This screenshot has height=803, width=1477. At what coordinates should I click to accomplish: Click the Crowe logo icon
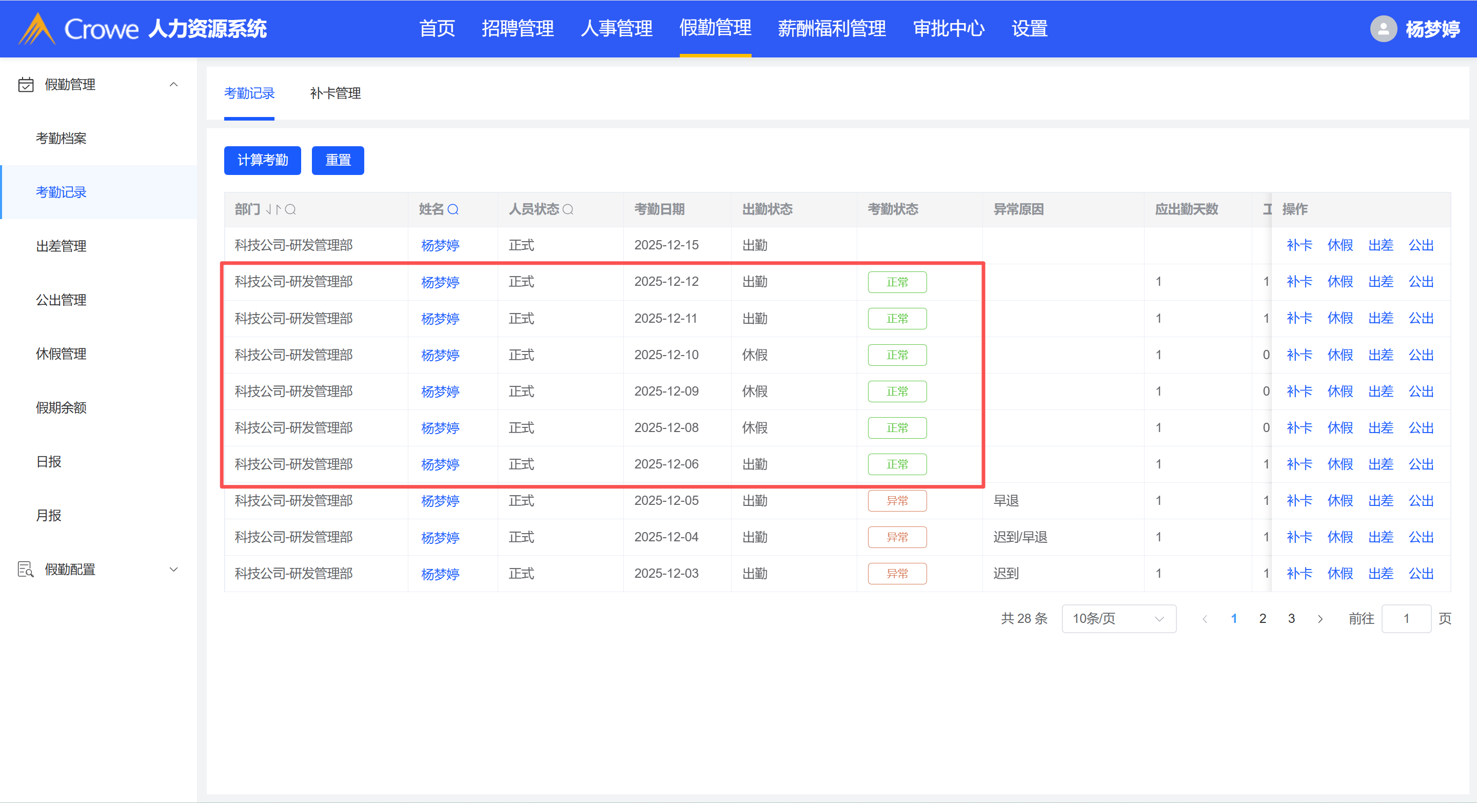[37, 29]
